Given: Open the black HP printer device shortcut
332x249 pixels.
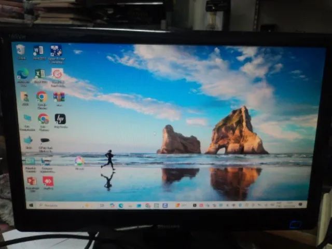Looking at the screenshot, I should 45,144.
